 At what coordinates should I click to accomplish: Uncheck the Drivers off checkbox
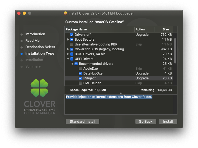(72, 35)
